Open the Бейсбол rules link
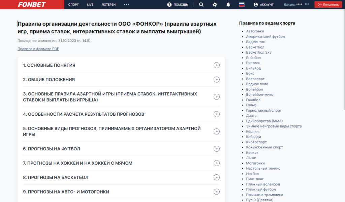345x202 pixels. click(x=253, y=58)
